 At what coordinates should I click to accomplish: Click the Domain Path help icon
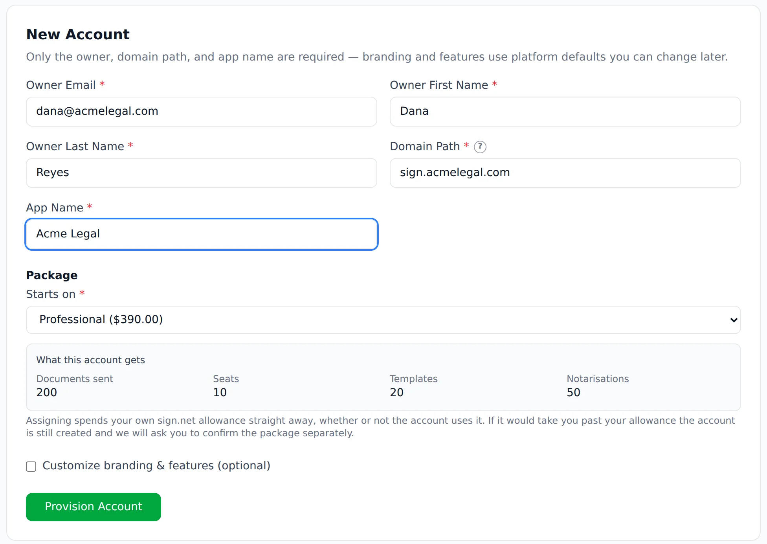click(x=480, y=147)
